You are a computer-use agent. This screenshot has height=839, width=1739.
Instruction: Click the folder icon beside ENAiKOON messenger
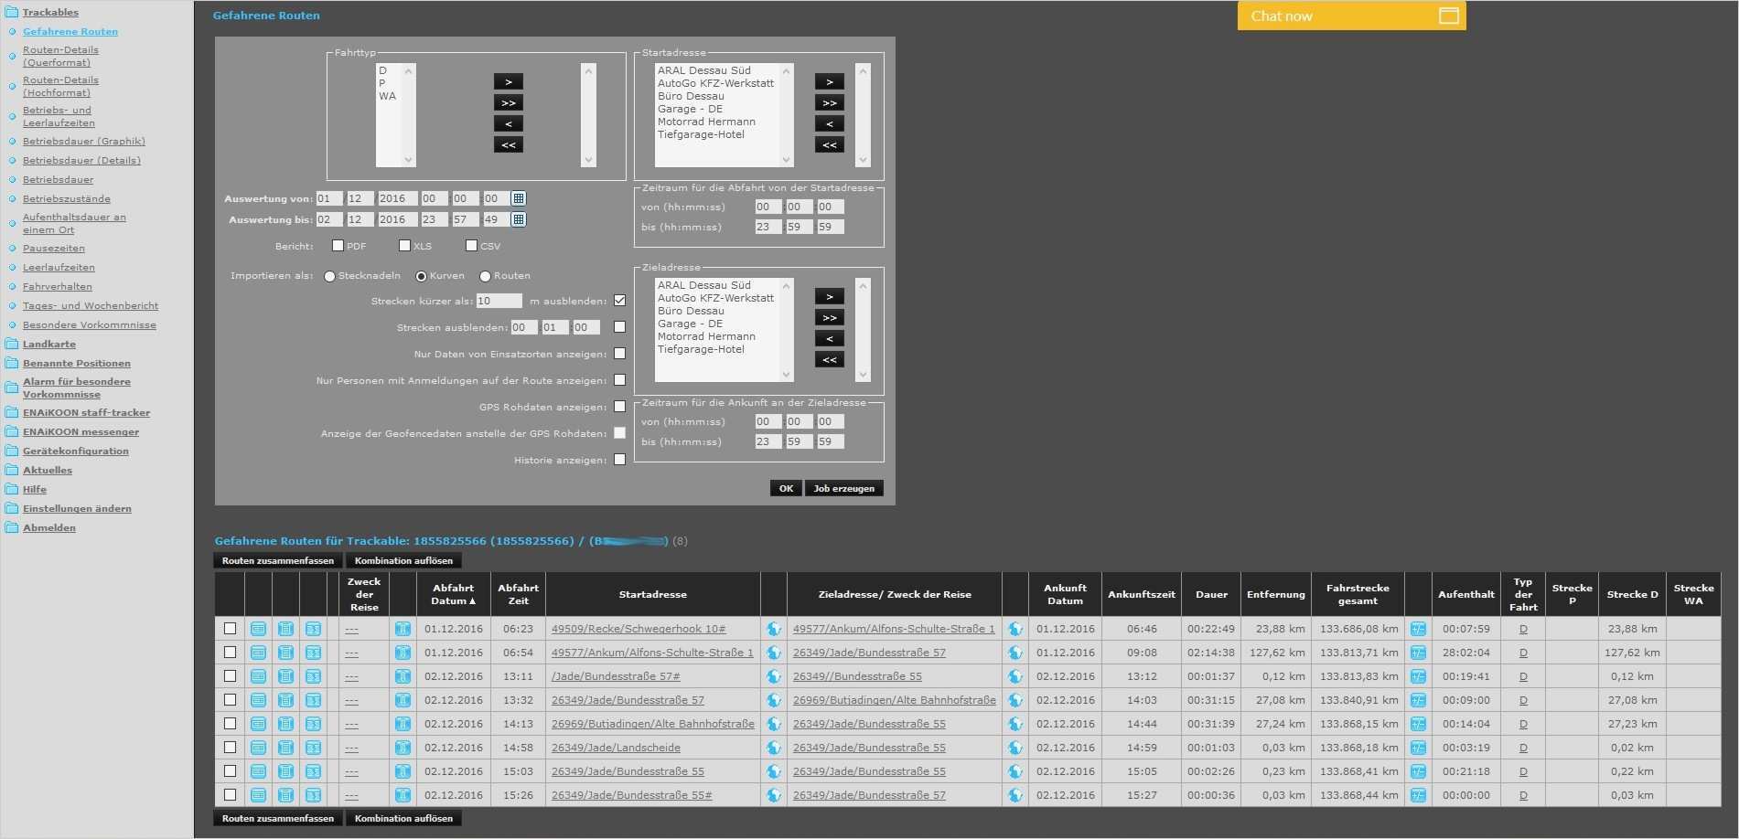pyautogui.click(x=12, y=431)
